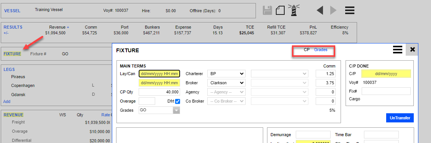
Task: Click the UnTransfer button
Action: 400,118
